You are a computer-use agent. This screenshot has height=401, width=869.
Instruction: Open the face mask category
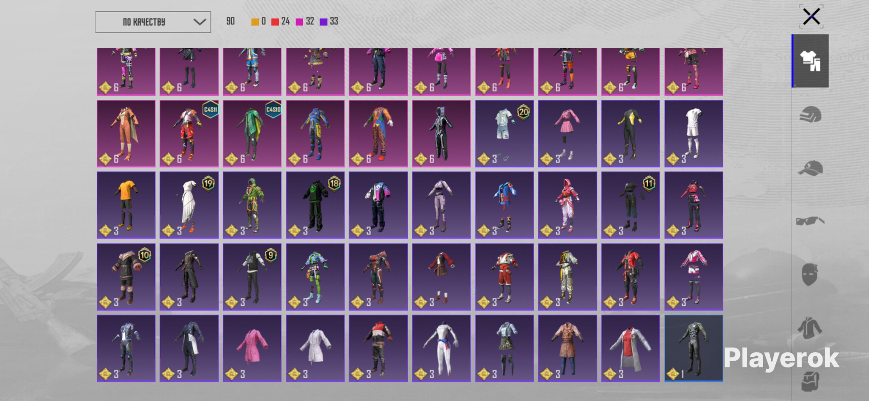pyautogui.click(x=810, y=274)
